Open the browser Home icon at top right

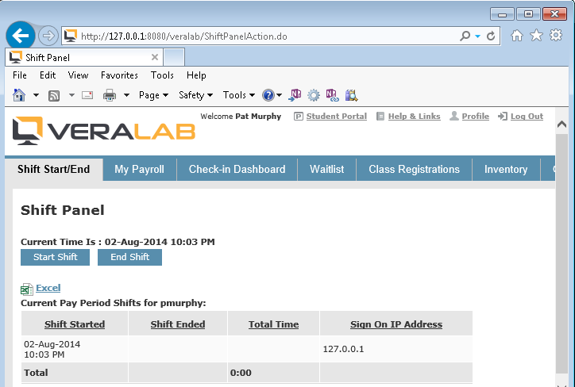(517, 36)
